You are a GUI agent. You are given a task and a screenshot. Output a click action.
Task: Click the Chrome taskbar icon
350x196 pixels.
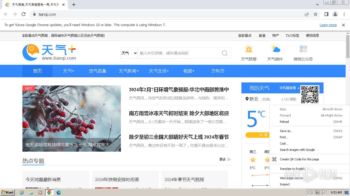click(x=49, y=192)
